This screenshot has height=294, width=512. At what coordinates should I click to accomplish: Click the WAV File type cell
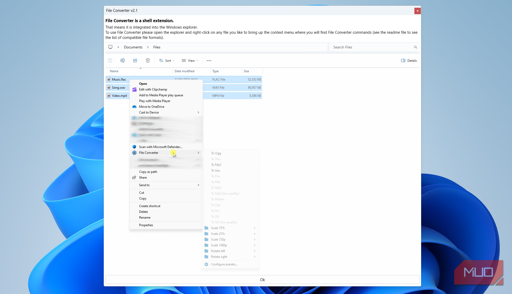click(218, 88)
